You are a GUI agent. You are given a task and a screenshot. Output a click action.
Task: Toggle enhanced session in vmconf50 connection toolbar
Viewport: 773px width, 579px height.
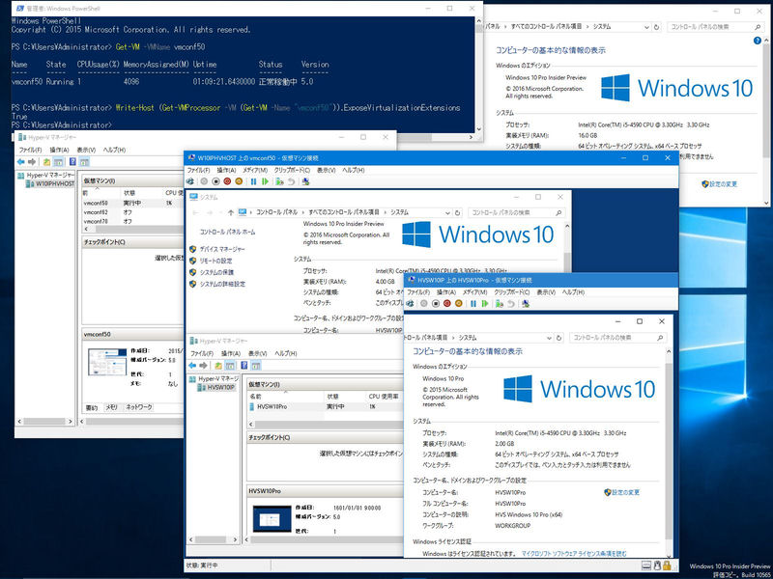click(x=305, y=181)
